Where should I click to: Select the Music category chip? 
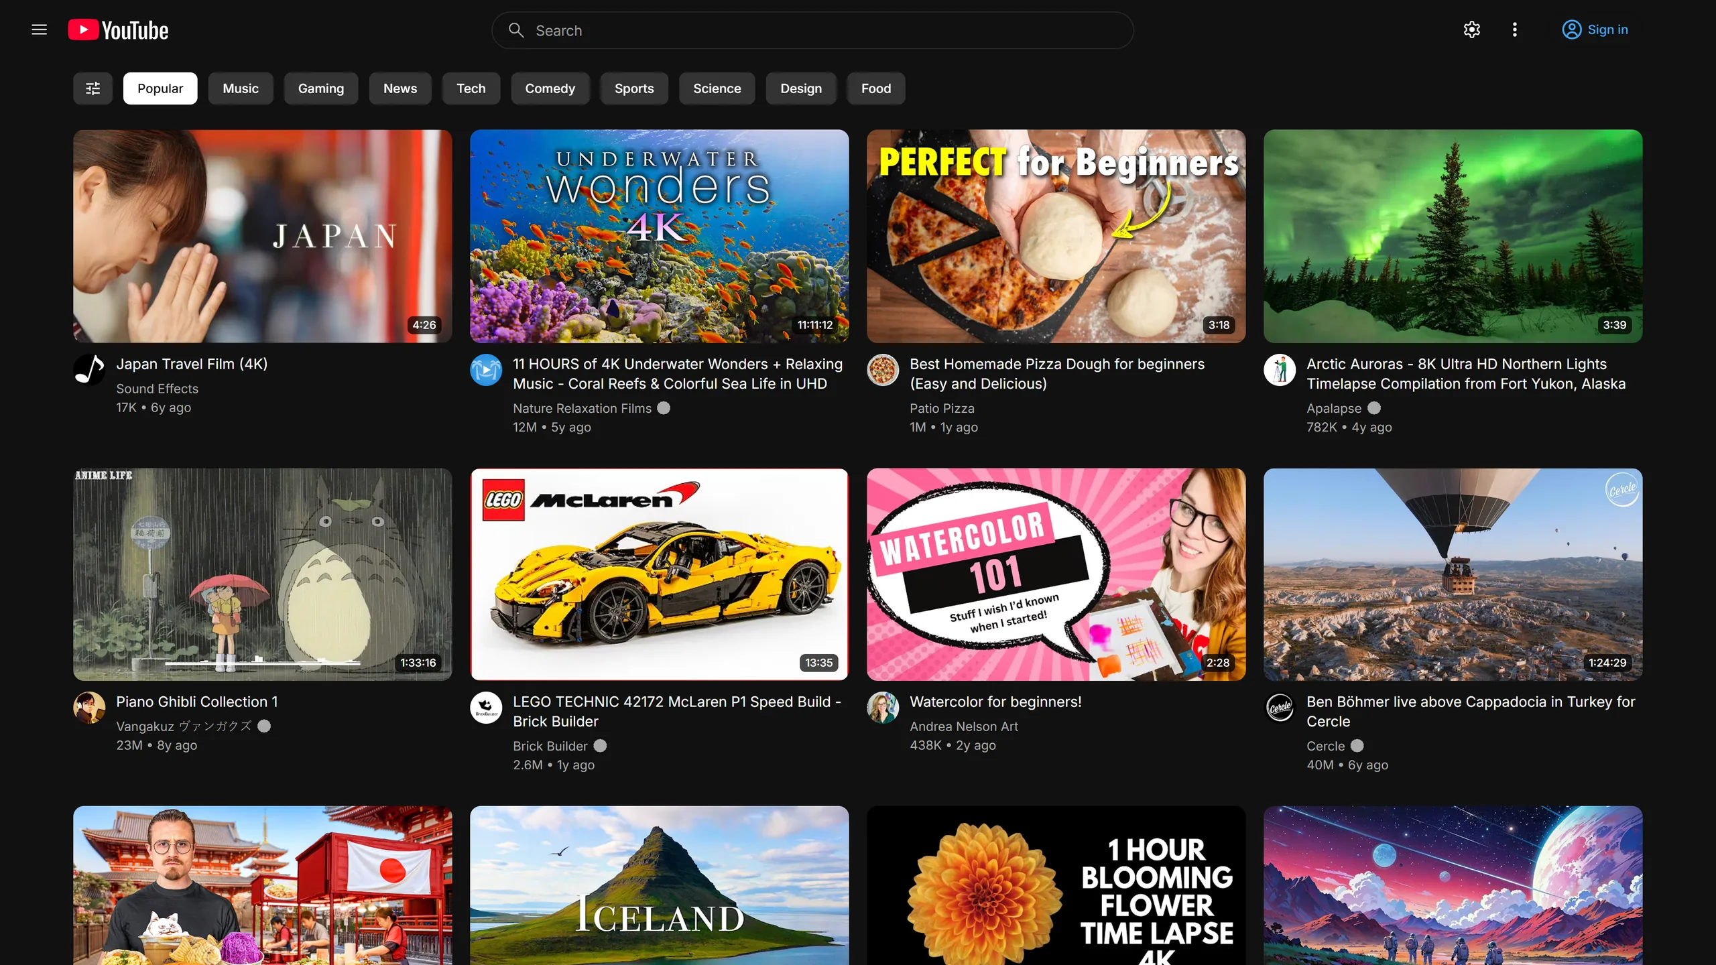click(241, 88)
